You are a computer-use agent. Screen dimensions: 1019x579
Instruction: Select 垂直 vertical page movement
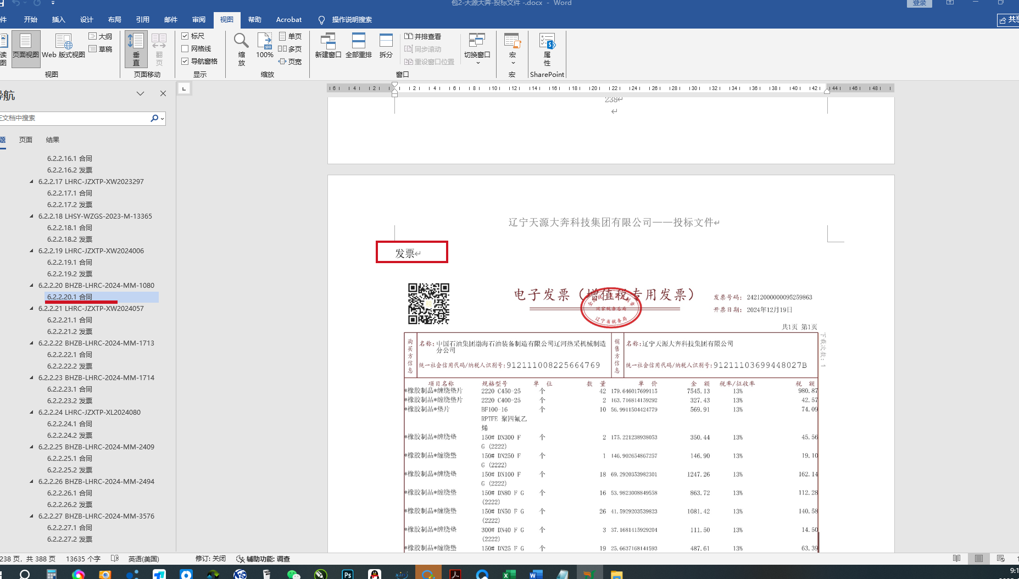136,49
